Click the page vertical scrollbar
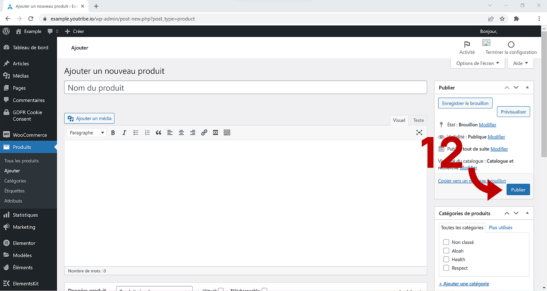The height and width of the screenshot is (291, 547). click(x=544, y=94)
